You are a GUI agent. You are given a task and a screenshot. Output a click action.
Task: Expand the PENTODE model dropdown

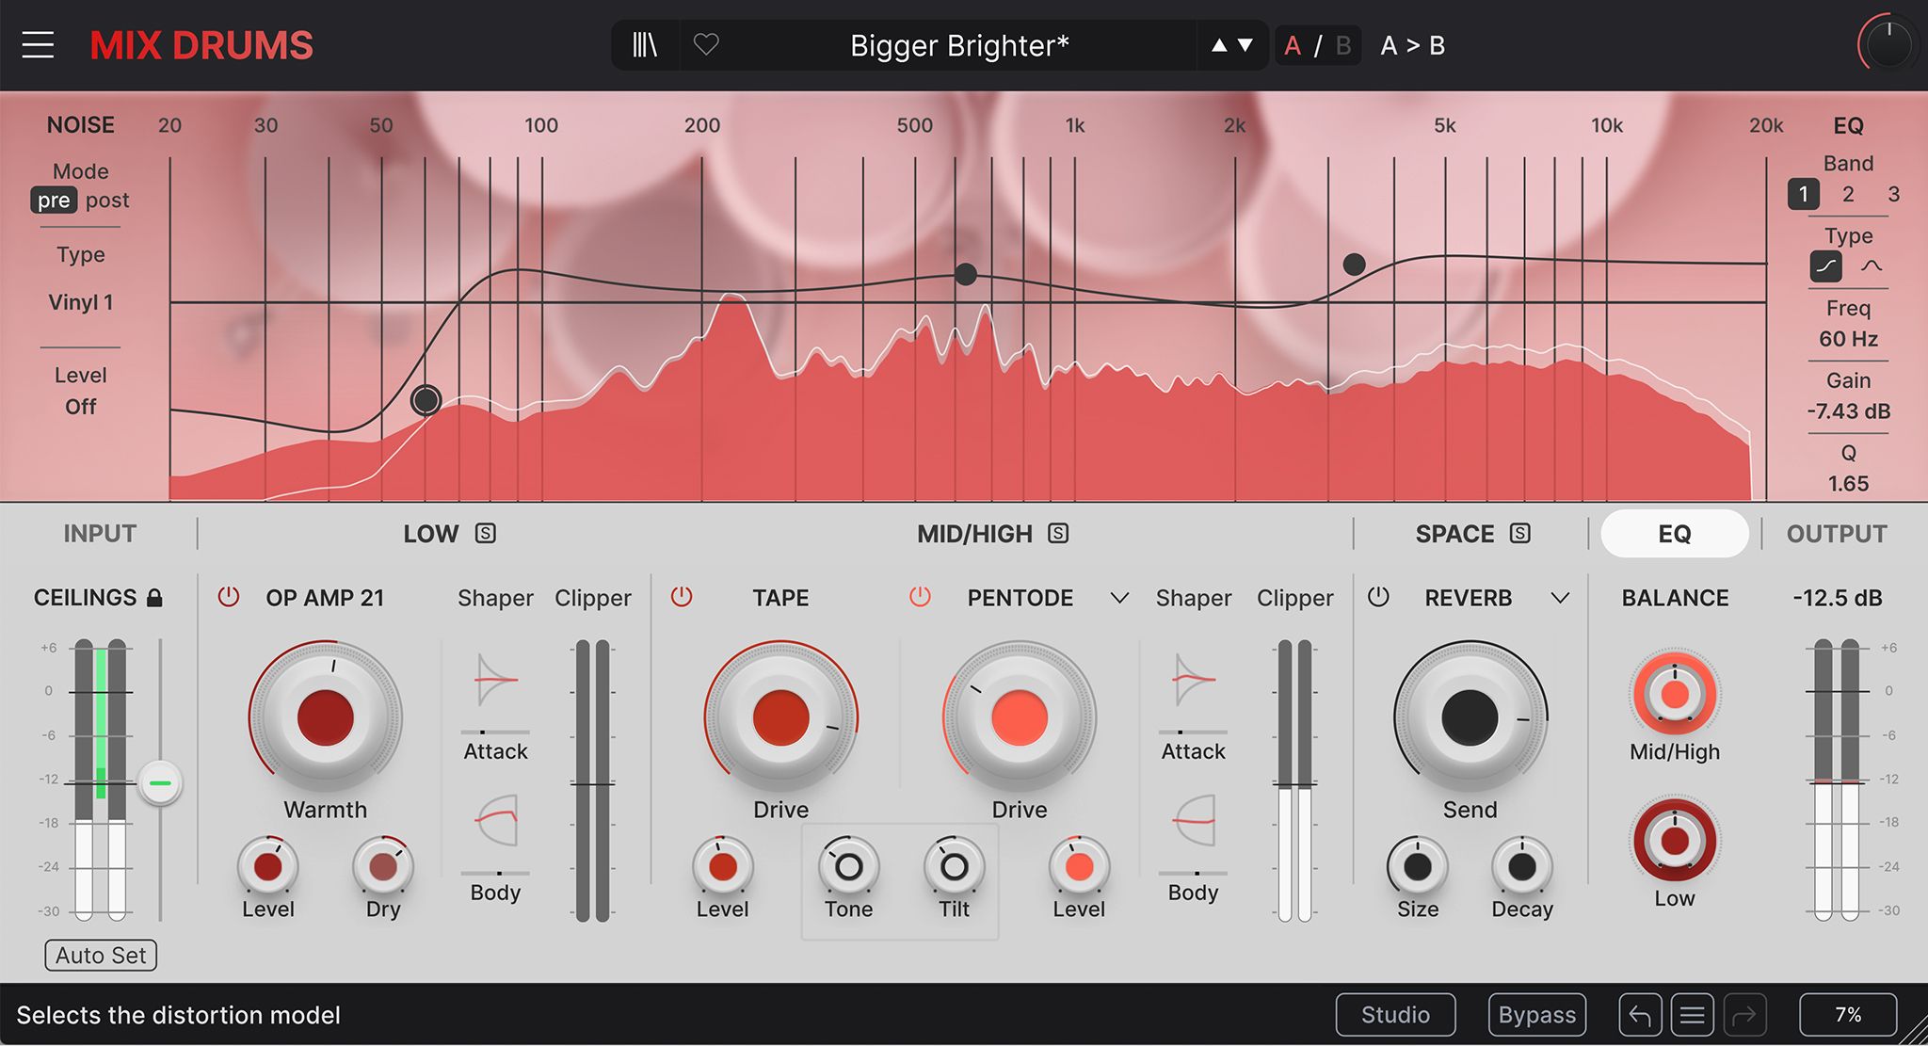click(x=1119, y=598)
